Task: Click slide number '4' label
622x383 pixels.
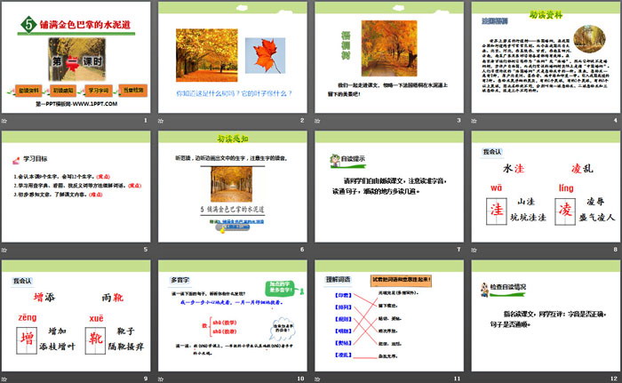Action: [x=616, y=120]
